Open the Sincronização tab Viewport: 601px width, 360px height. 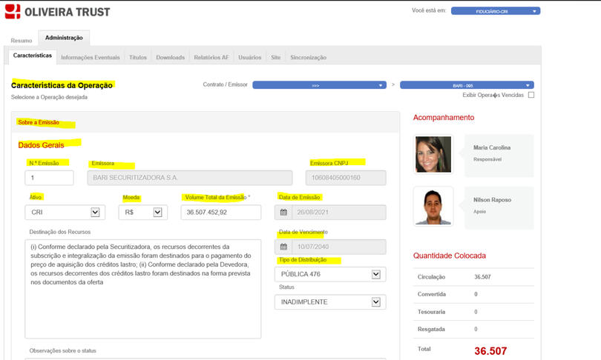pyautogui.click(x=308, y=57)
